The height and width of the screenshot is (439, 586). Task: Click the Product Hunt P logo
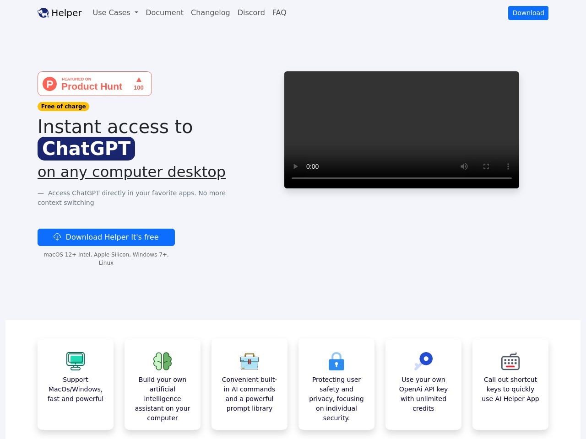(x=49, y=84)
